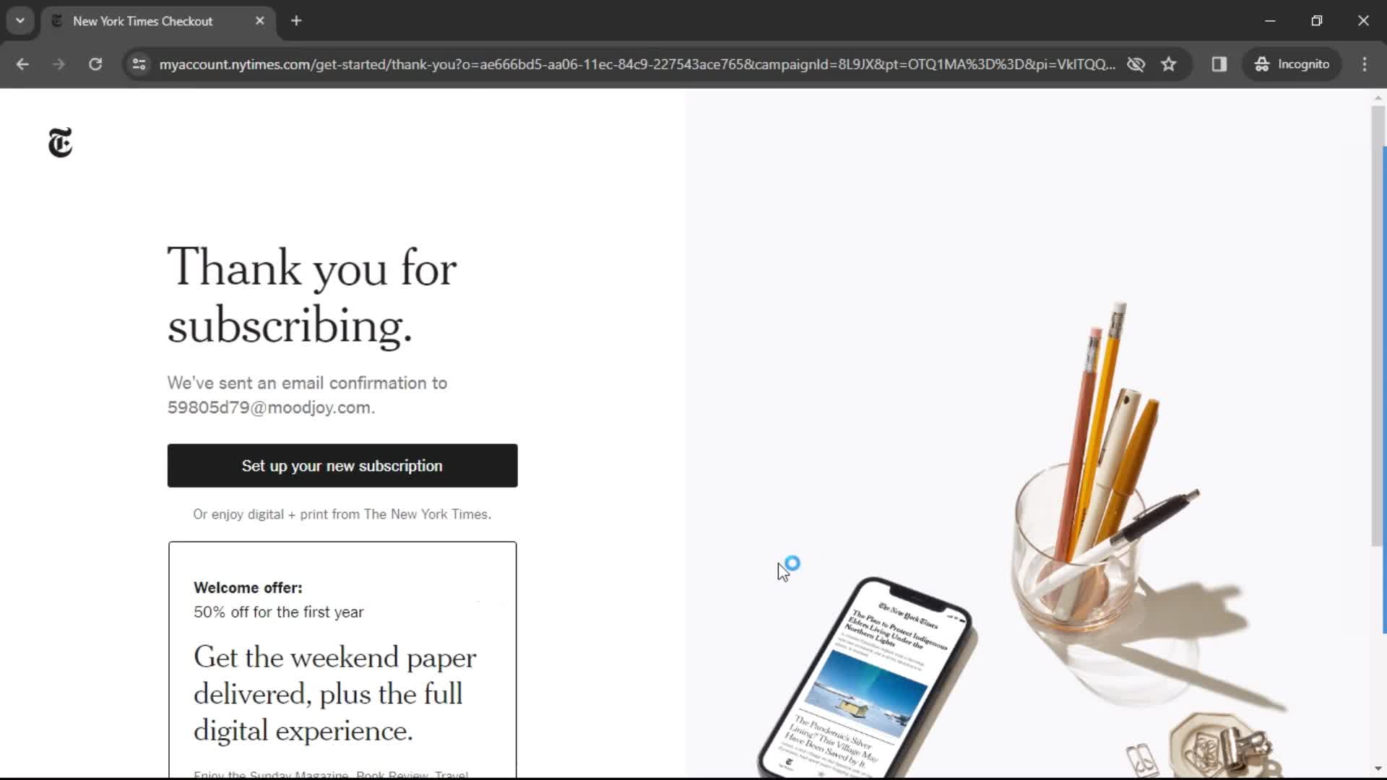Click the browser back navigation arrow
The image size is (1387, 780).
pos(22,64)
